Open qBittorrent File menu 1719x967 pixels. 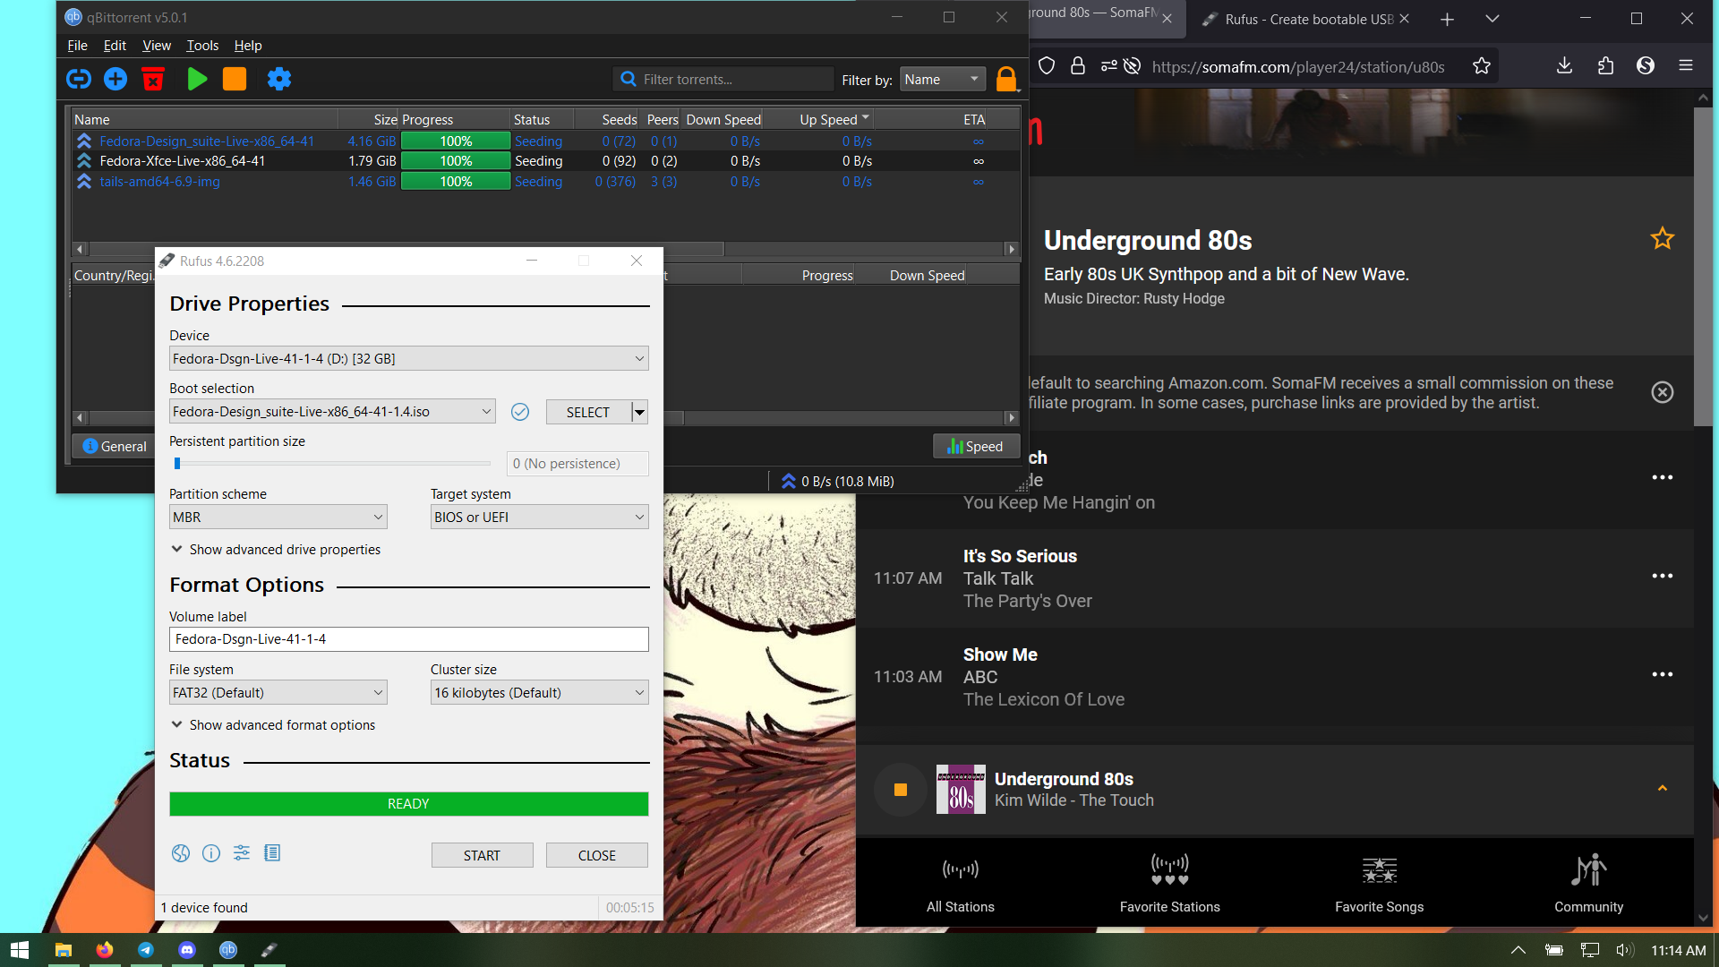(78, 46)
